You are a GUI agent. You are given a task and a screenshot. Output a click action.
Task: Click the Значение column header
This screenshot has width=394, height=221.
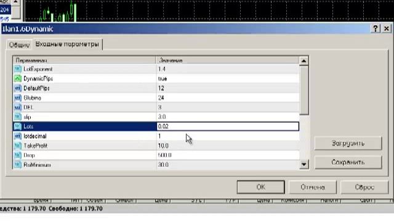click(x=228, y=60)
